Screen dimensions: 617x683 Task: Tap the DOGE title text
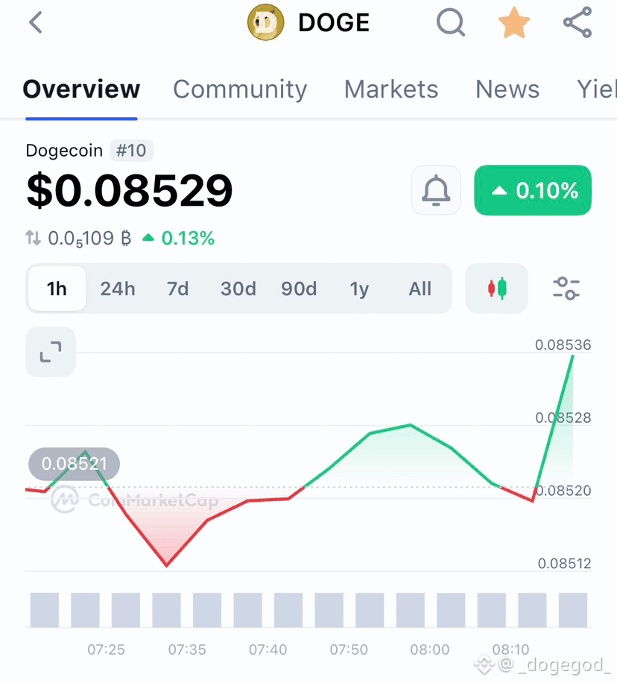point(334,22)
